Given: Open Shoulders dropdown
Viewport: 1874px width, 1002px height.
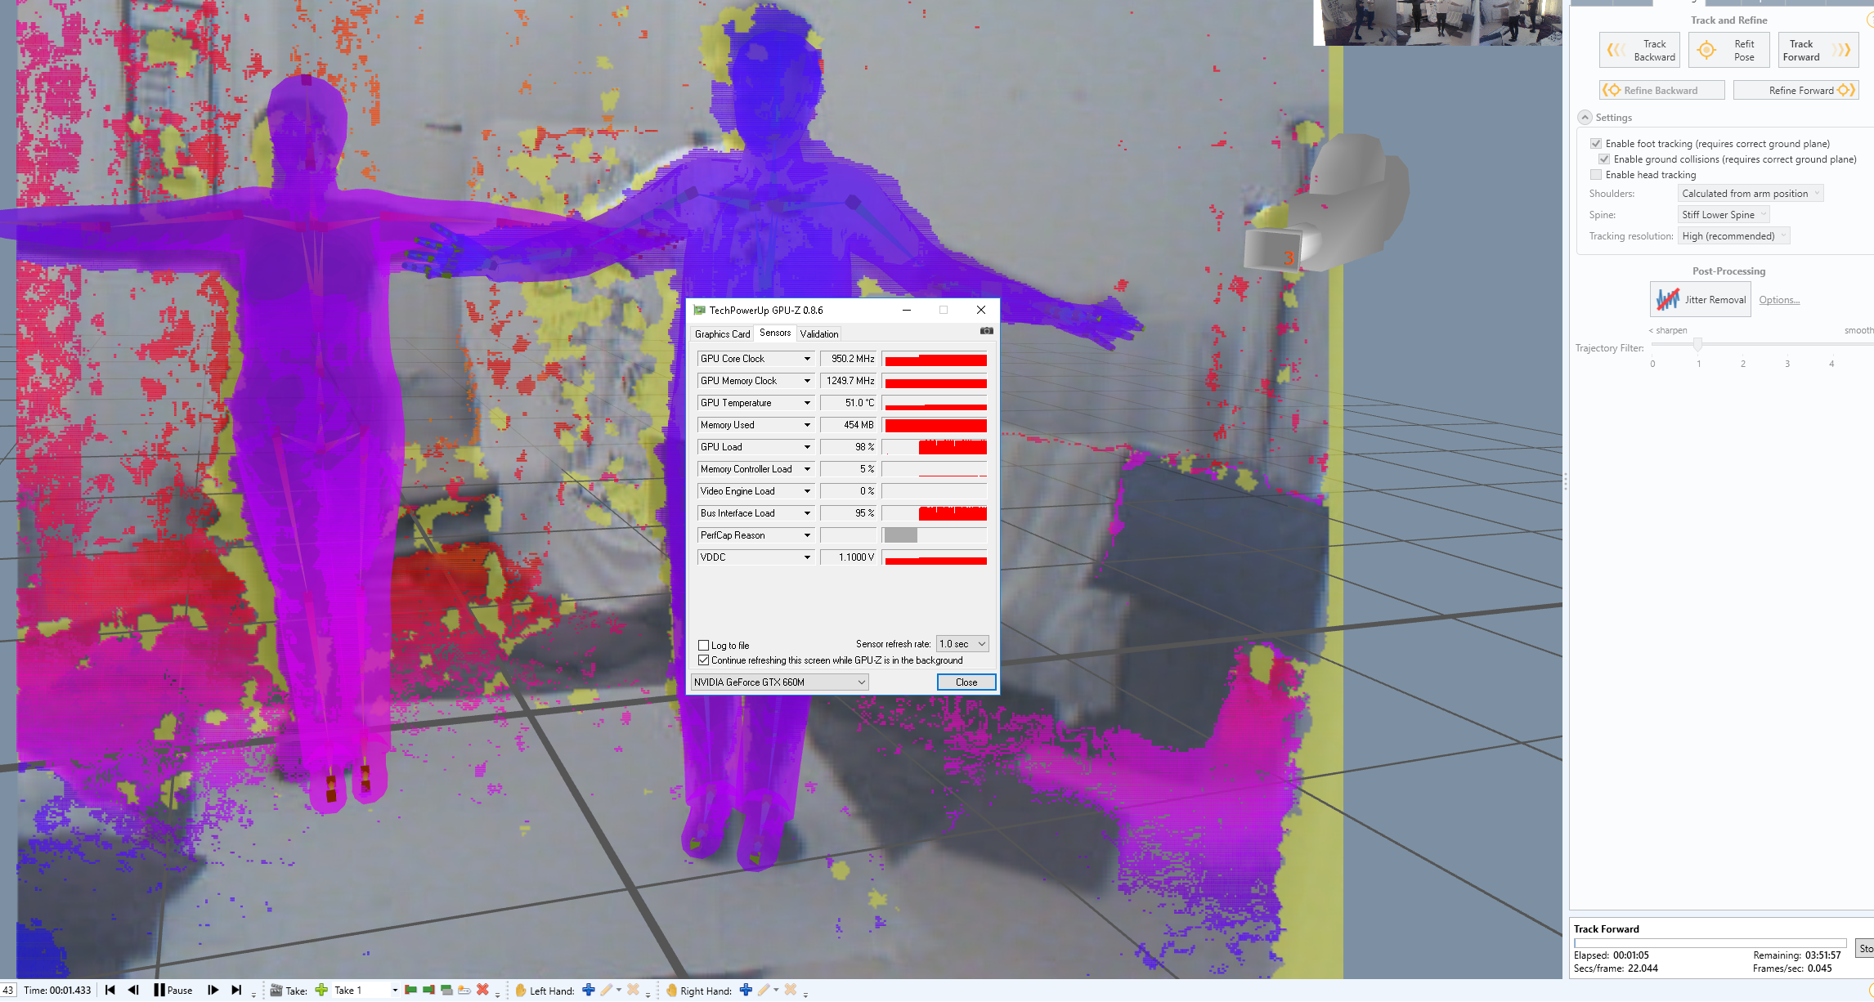Looking at the screenshot, I should pos(1750,194).
